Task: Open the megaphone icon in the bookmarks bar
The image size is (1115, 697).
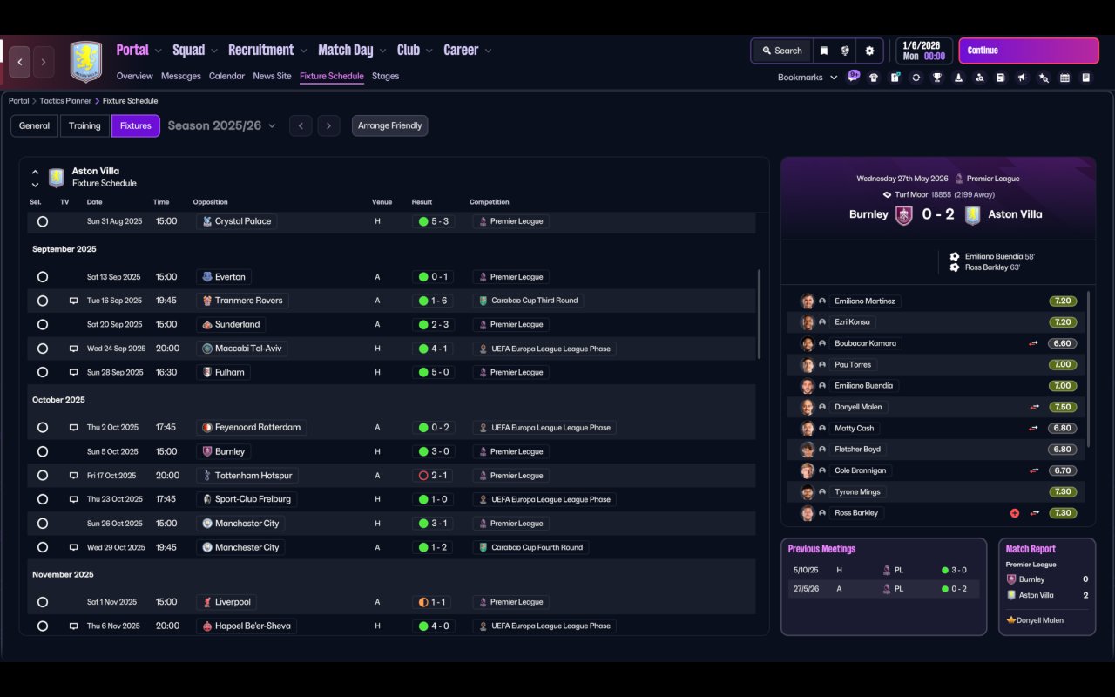Action: (x=1023, y=78)
